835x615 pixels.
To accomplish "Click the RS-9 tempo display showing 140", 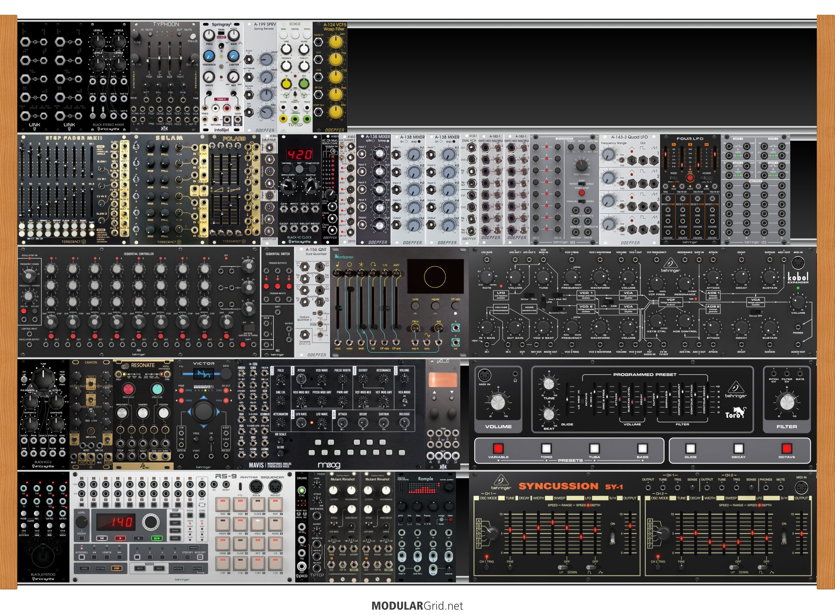I will [116, 522].
